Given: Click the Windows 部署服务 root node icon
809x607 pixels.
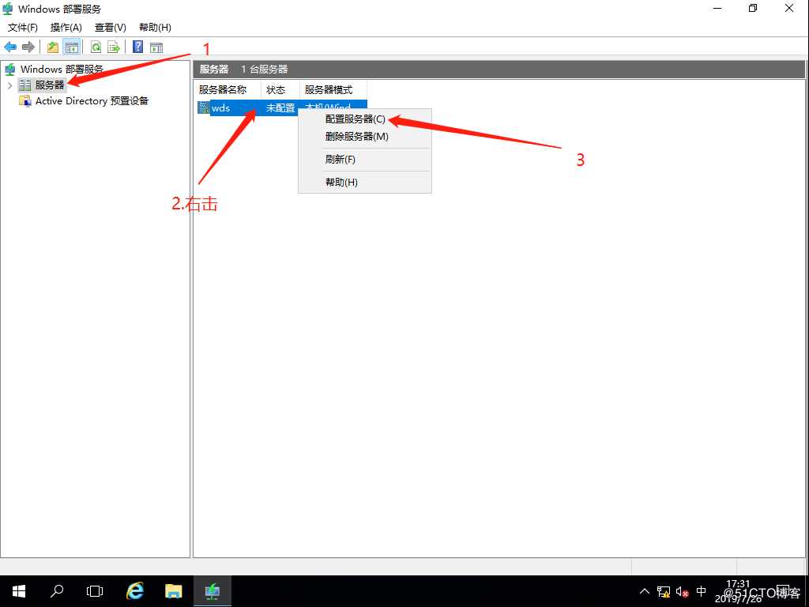Looking at the screenshot, I should click(9, 70).
